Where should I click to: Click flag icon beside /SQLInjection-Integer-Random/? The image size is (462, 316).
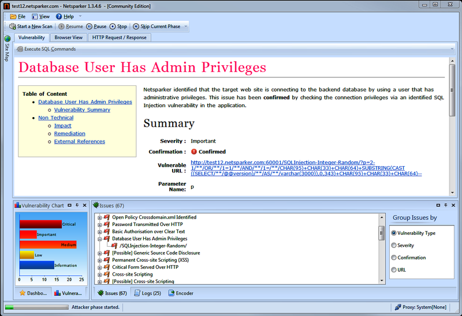tap(114, 246)
